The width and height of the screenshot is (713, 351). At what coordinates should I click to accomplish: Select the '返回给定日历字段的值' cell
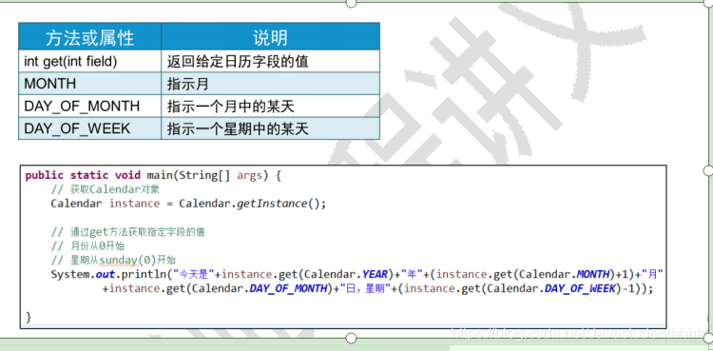tap(271, 61)
